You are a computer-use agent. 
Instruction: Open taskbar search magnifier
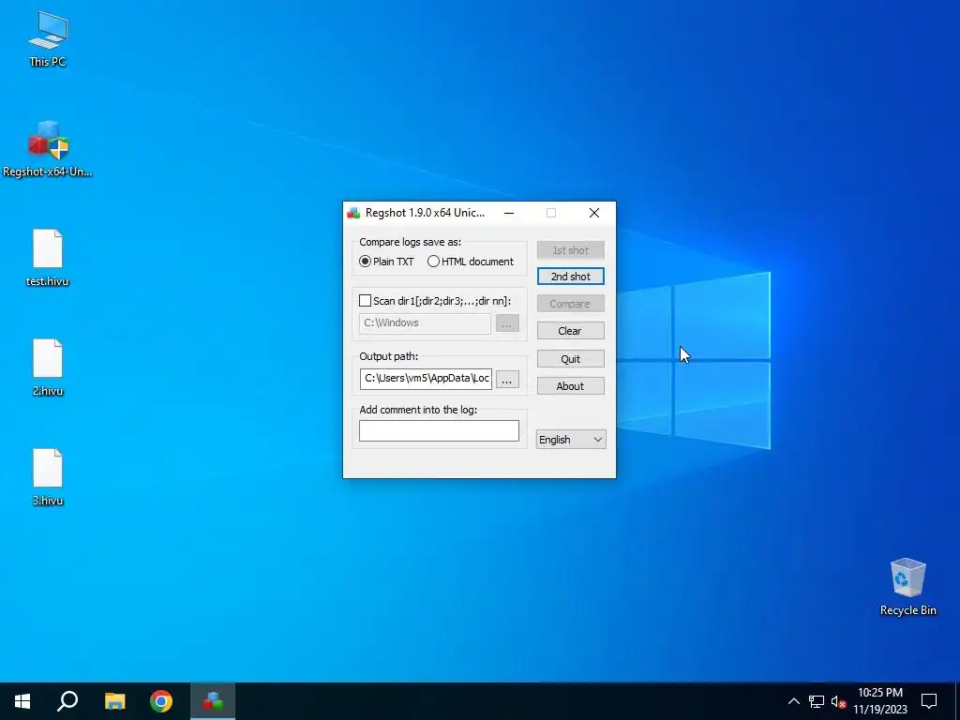67,701
